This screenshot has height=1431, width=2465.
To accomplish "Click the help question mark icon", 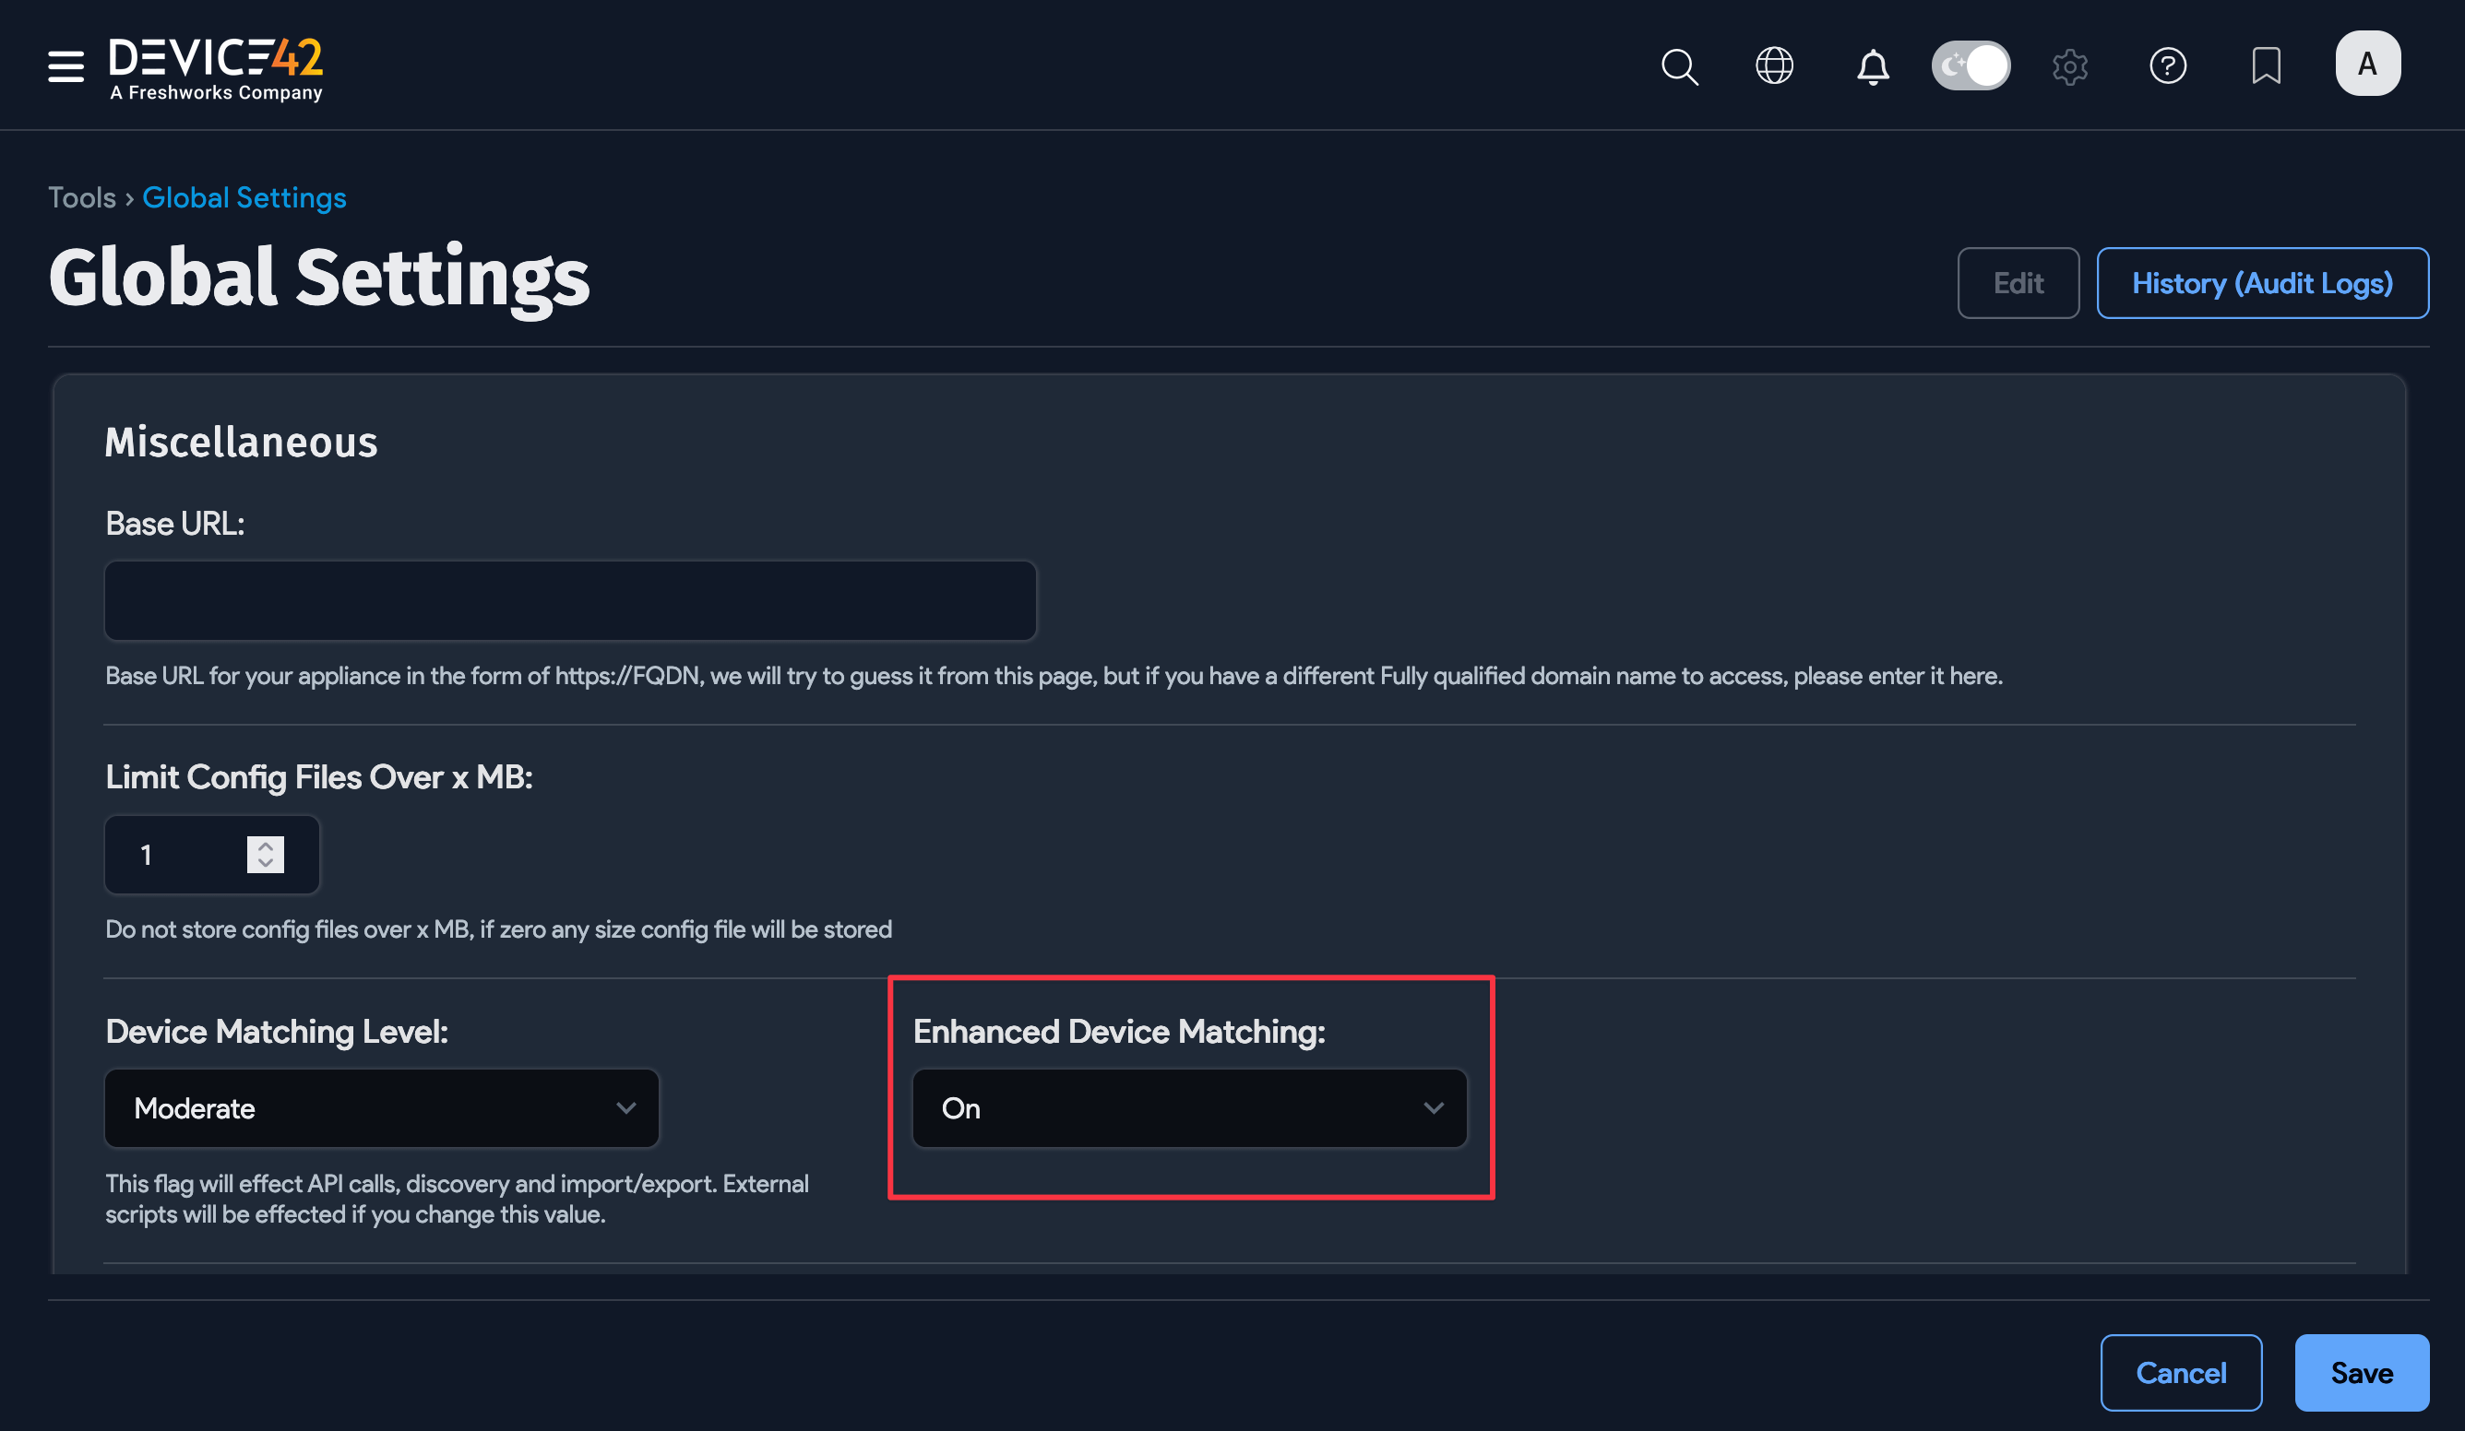I will (2169, 65).
